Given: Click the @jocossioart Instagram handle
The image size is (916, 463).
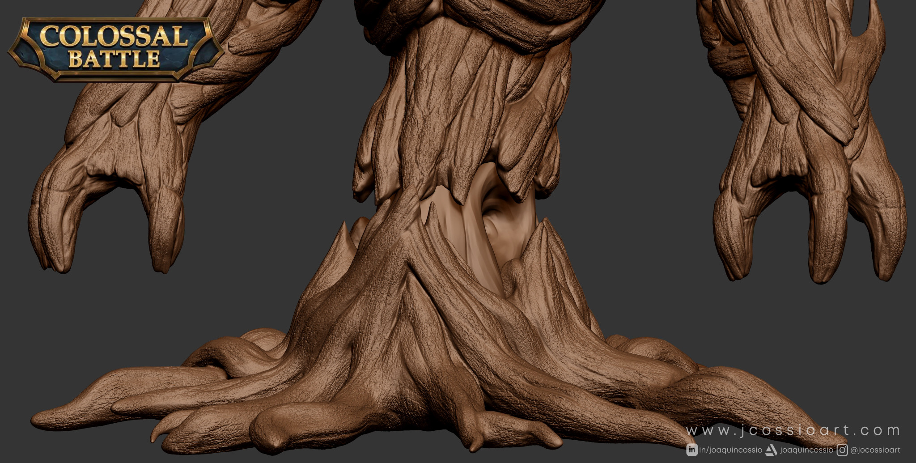Looking at the screenshot, I should click(875, 450).
